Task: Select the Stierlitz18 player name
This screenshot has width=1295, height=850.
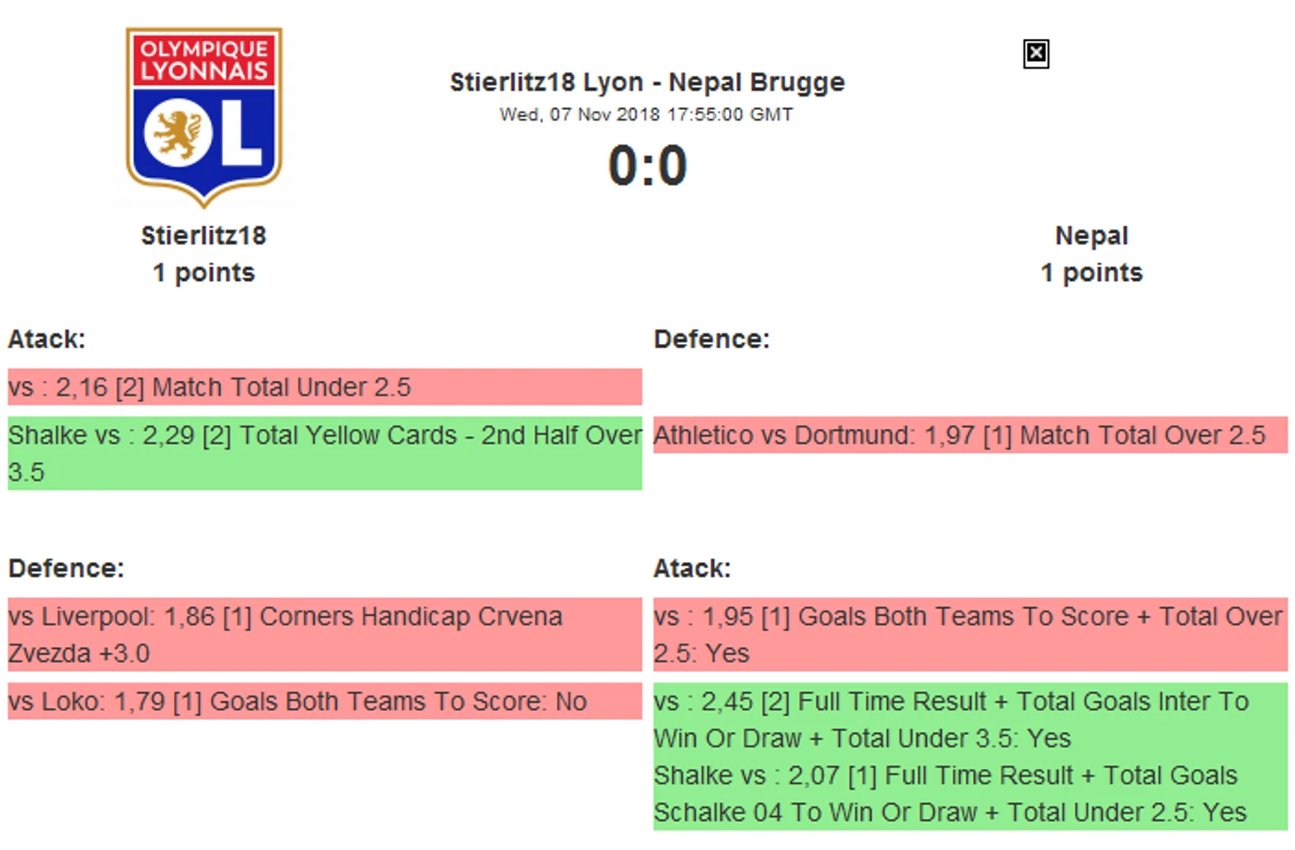Action: [203, 236]
